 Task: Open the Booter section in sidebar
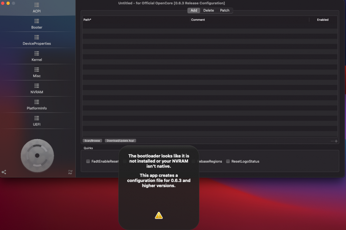[37, 24]
